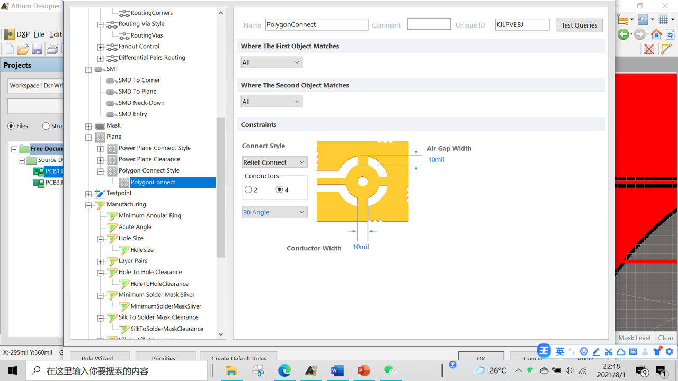Click the measurement dimension tool icon
Screen dimensions: 678x381
623,19
